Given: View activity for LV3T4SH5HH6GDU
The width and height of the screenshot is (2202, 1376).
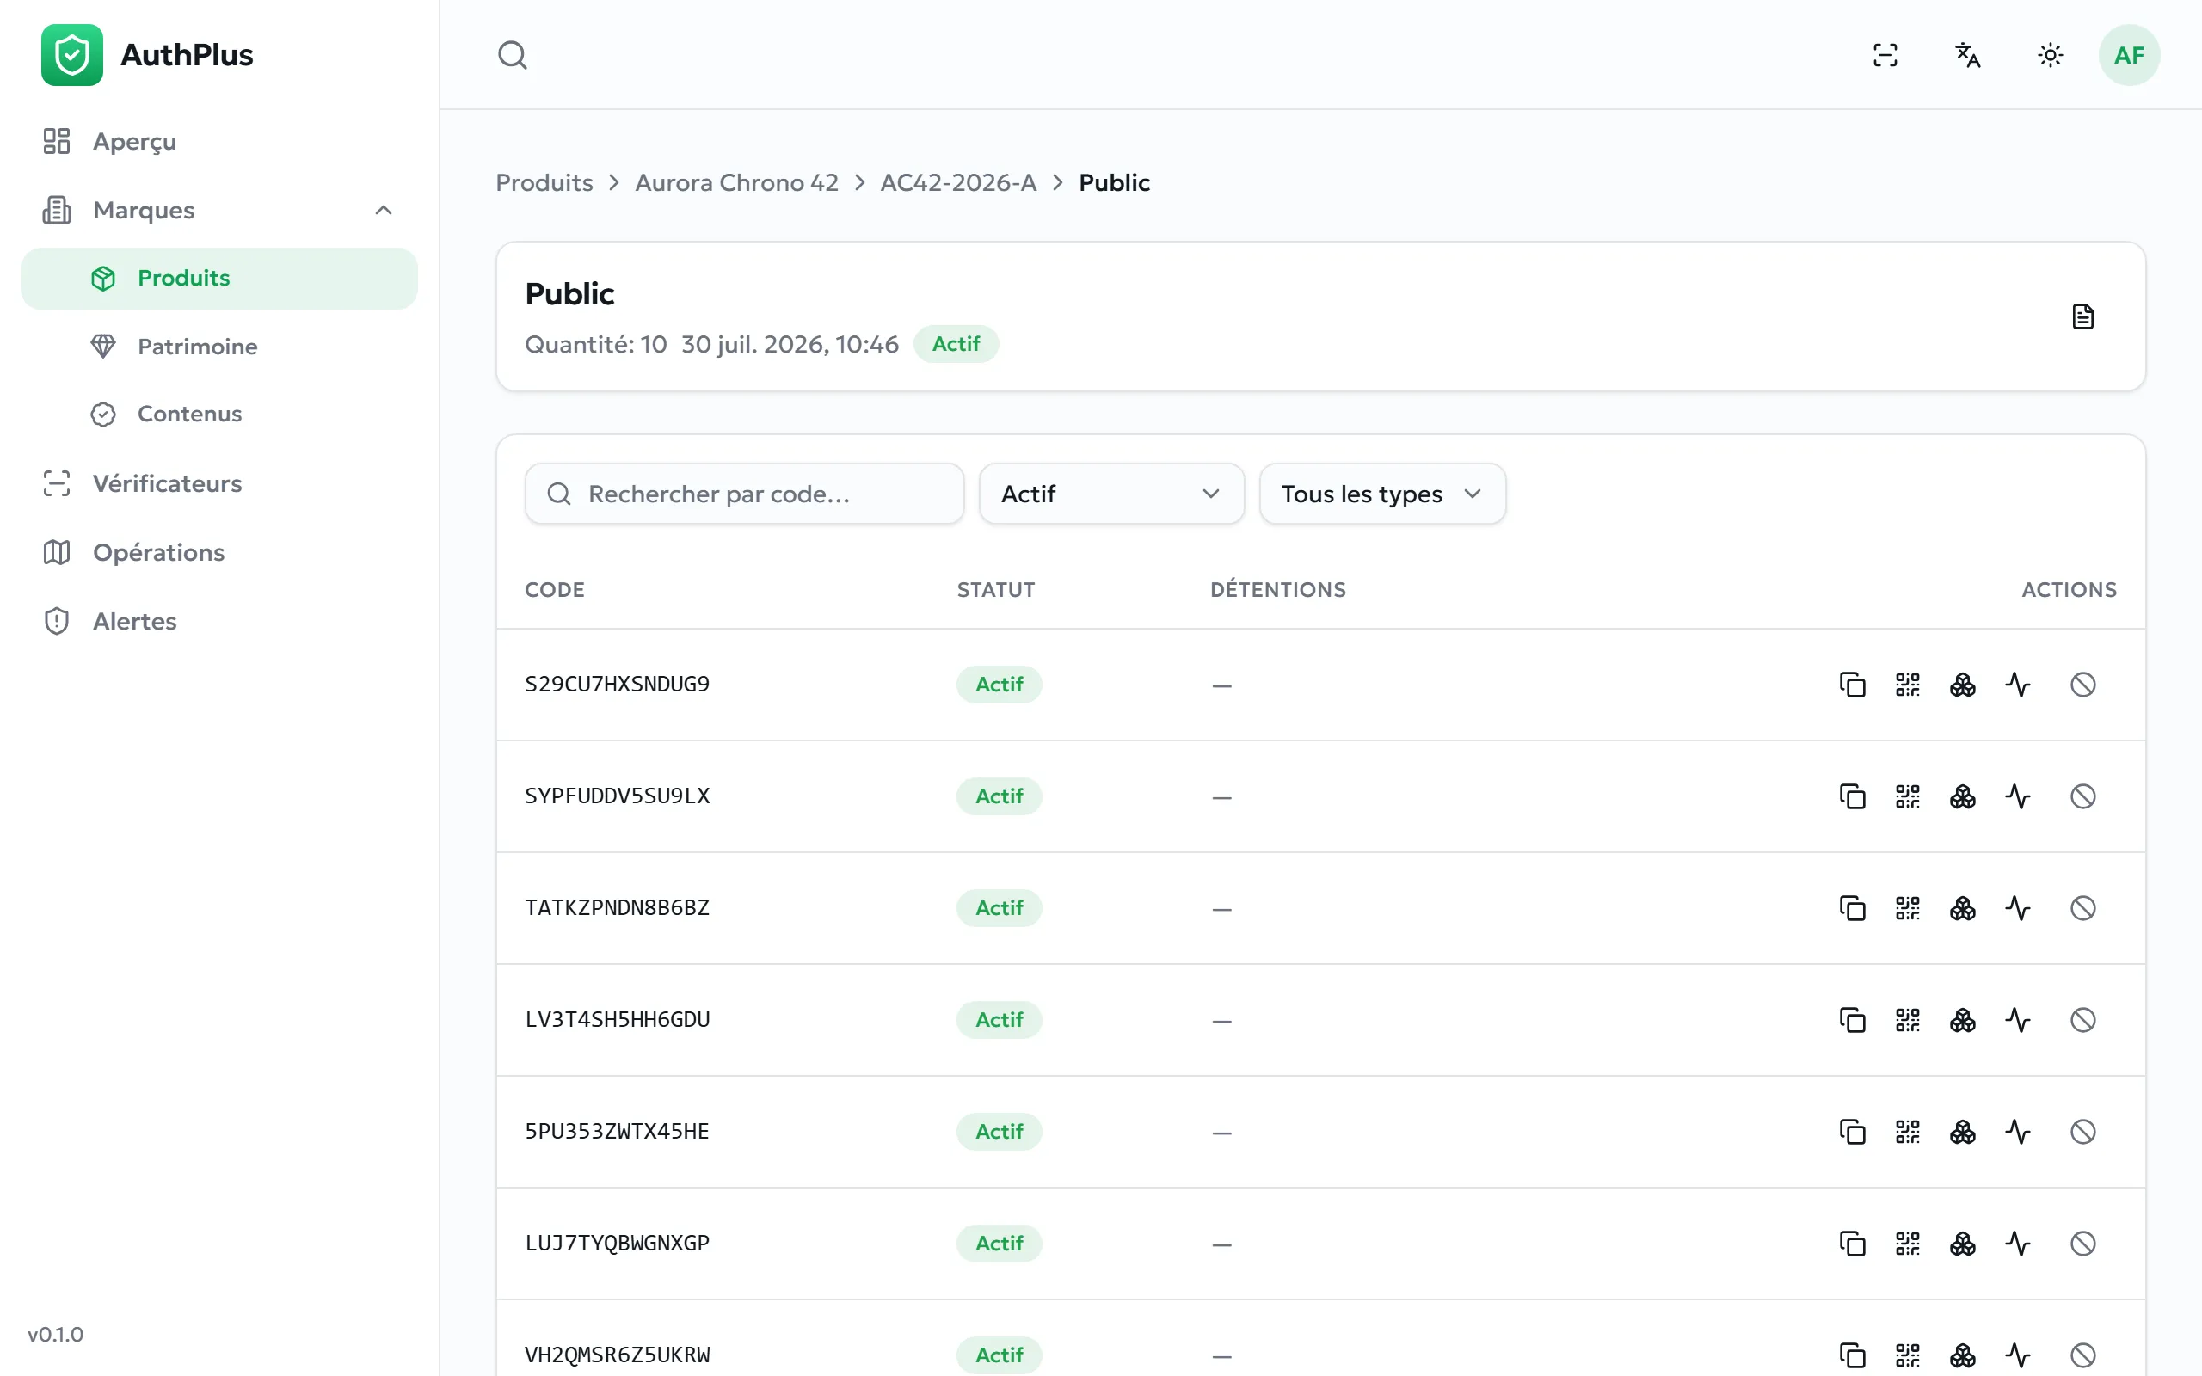Looking at the screenshot, I should 2018,1020.
